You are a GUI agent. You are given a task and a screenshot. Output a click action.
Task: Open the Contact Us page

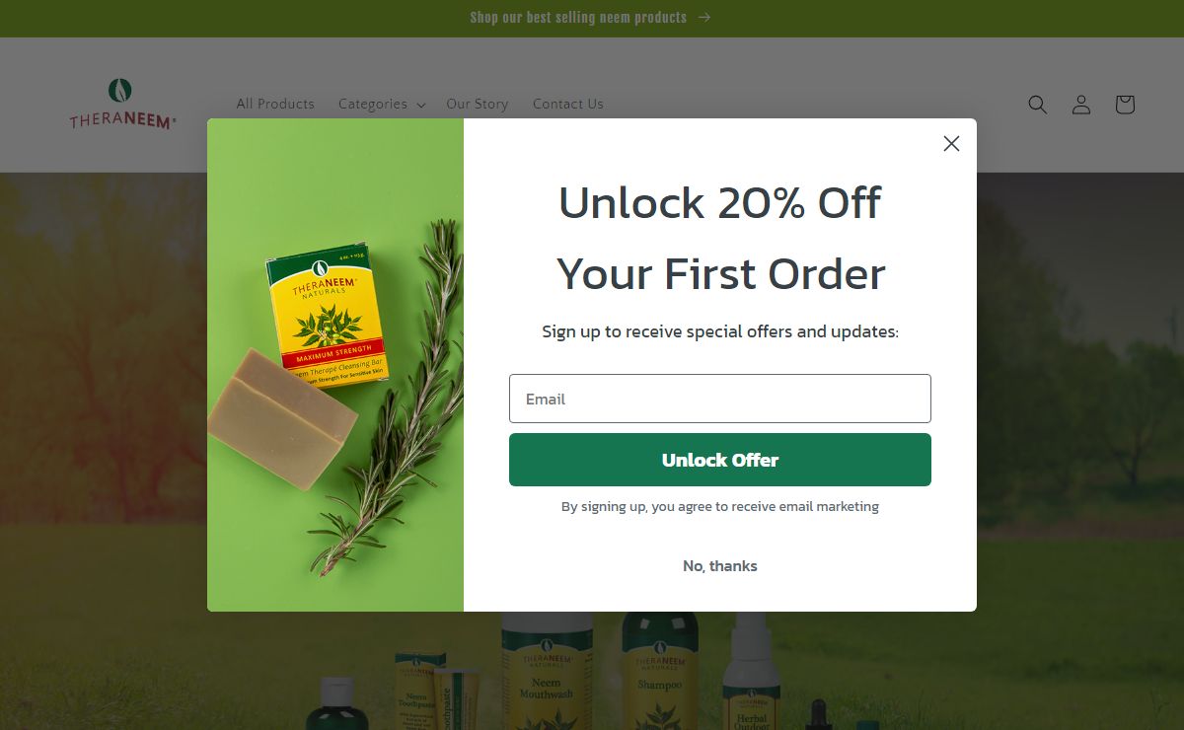coord(568,104)
